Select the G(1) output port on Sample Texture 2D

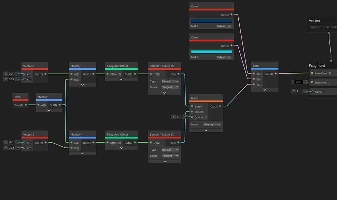[x=179, y=74]
